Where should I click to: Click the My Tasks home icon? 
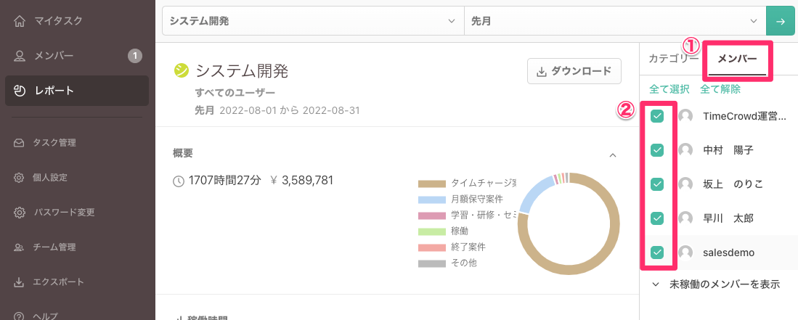click(20, 21)
